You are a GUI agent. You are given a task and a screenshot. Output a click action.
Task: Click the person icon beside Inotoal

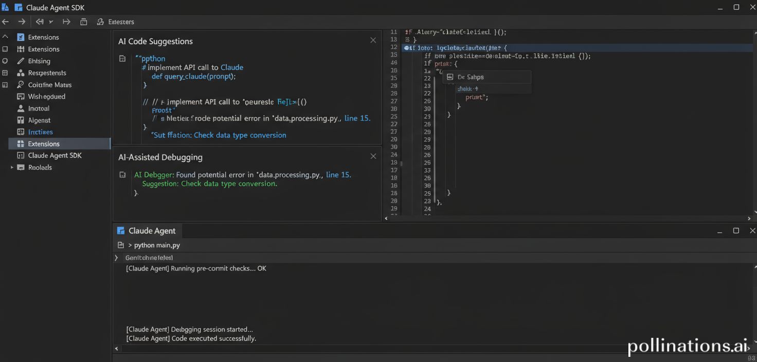(21, 108)
